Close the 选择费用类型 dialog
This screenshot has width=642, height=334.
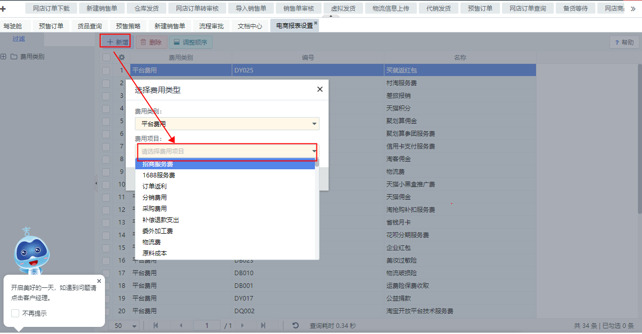pyautogui.click(x=319, y=89)
